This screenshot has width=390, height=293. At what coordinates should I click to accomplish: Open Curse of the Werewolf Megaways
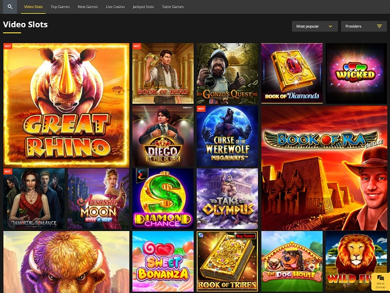pos(227,136)
